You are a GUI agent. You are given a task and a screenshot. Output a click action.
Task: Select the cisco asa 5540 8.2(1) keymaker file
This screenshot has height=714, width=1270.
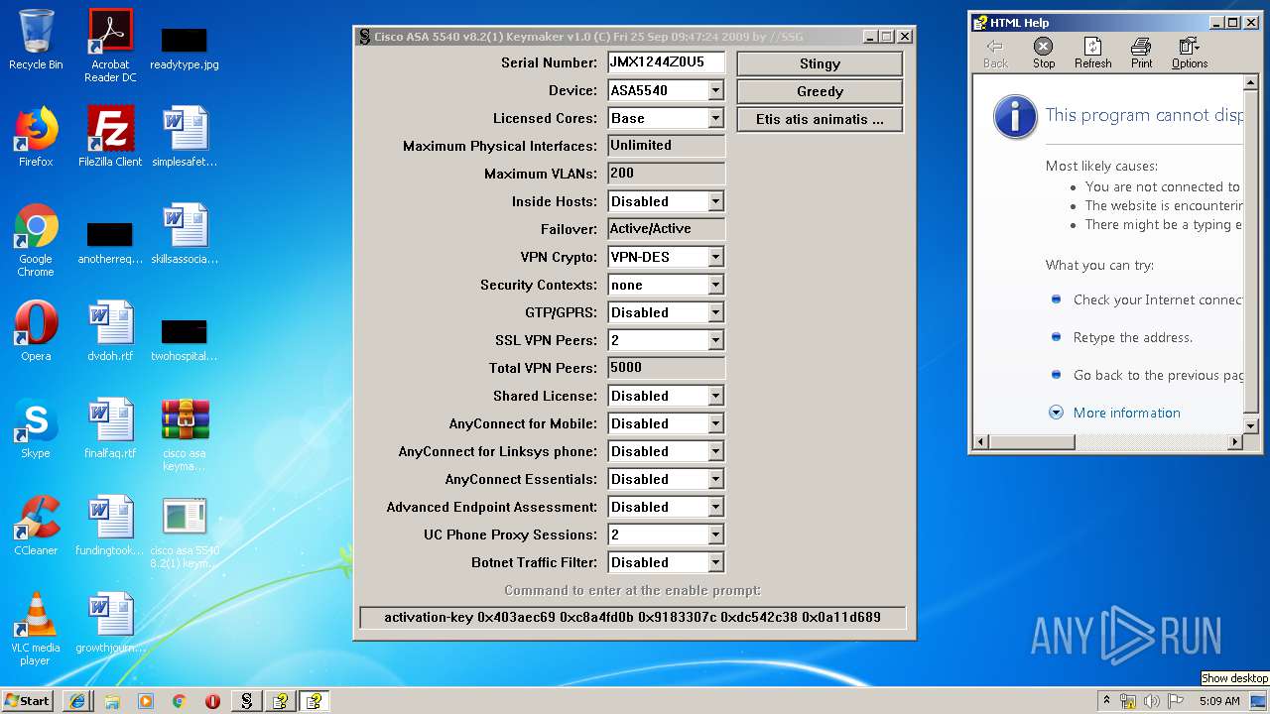coord(185,532)
